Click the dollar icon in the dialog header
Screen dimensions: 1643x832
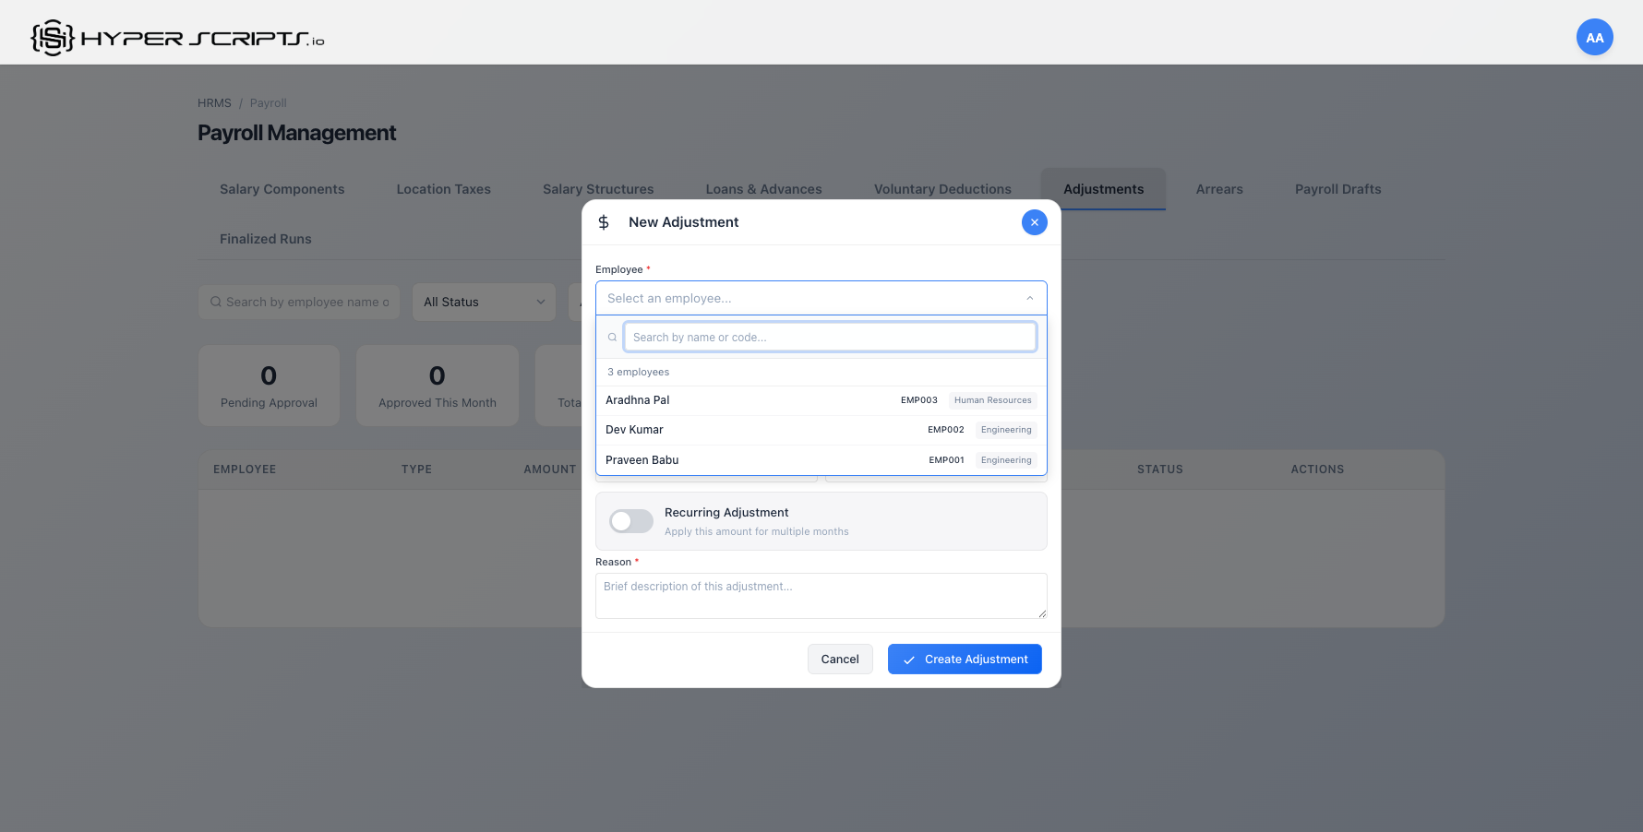(x=604, y=222)
